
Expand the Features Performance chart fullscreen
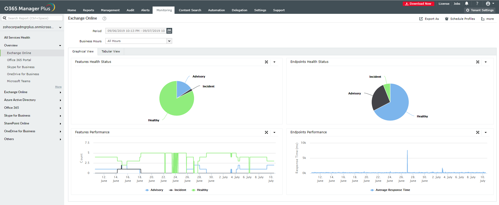[x=266, y=132]
